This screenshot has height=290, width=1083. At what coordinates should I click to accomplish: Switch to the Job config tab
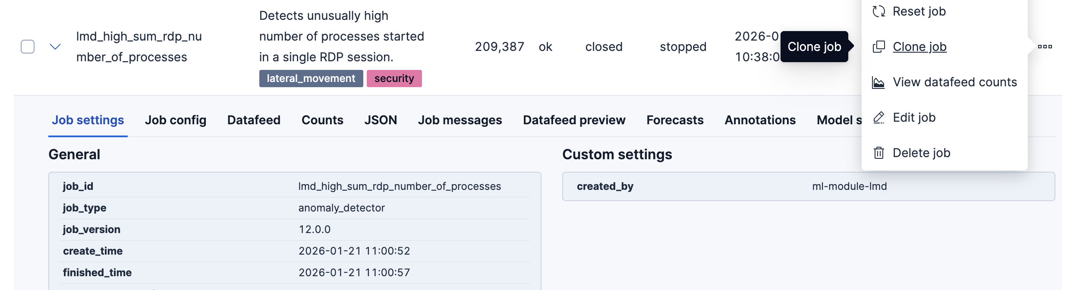[x=176, y=120]
